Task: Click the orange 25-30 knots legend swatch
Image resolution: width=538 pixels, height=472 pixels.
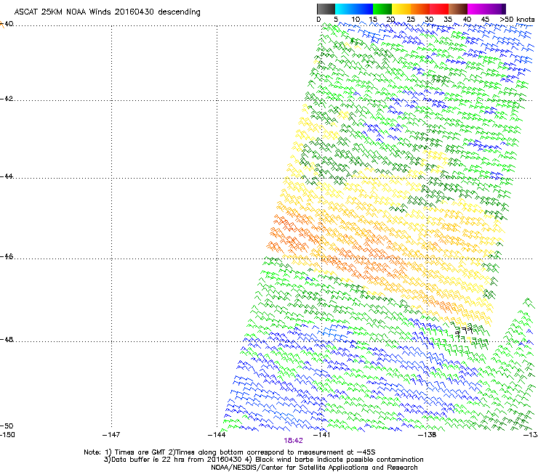Action: click(x=420, y=9)
